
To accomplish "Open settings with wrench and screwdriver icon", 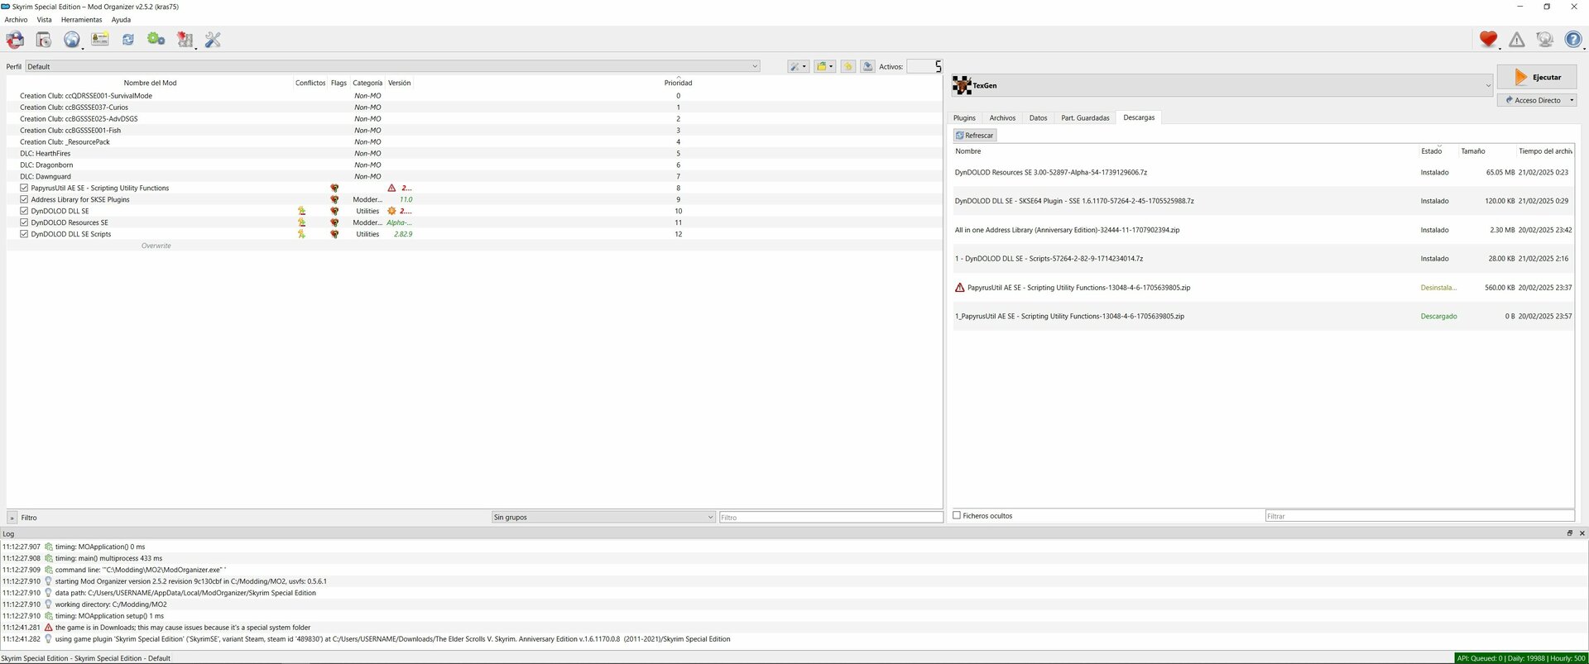I will tap(213, 40).
